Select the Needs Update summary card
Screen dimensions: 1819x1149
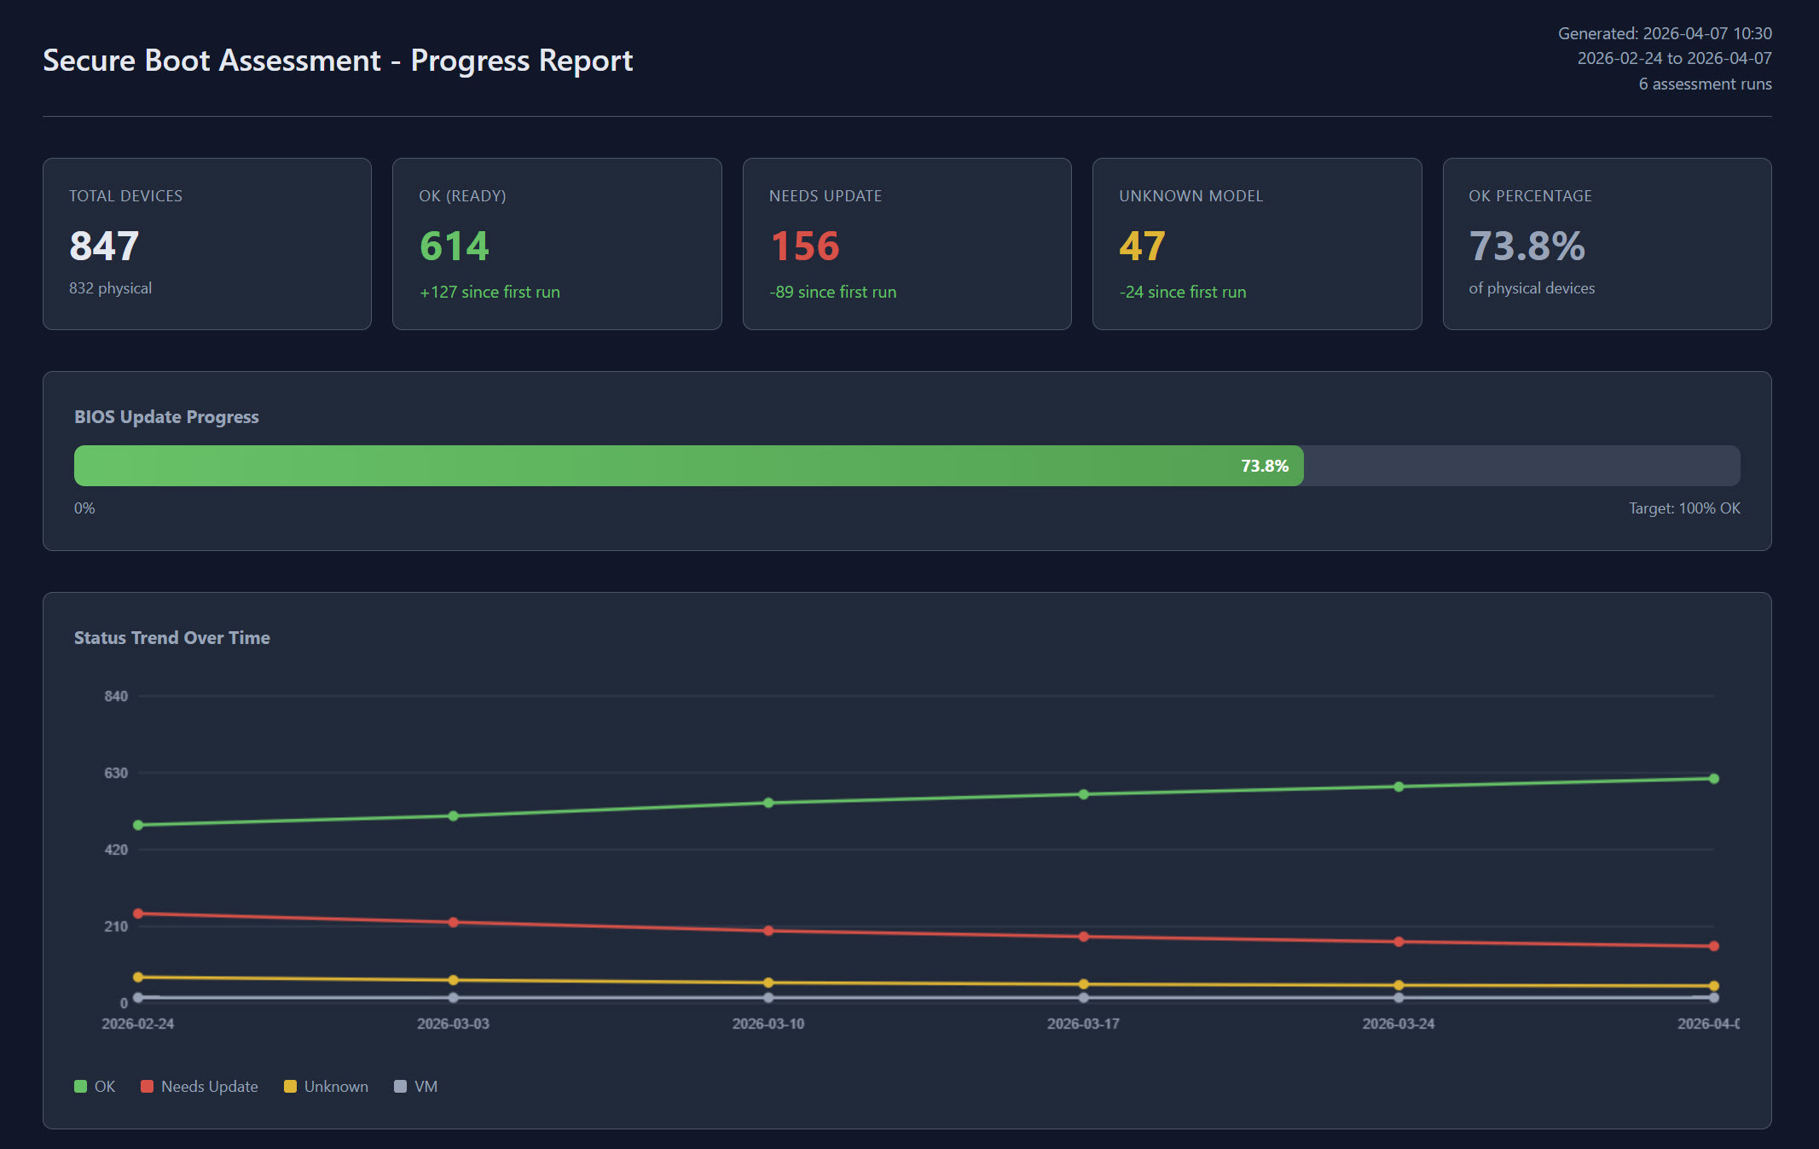(907, 244)
